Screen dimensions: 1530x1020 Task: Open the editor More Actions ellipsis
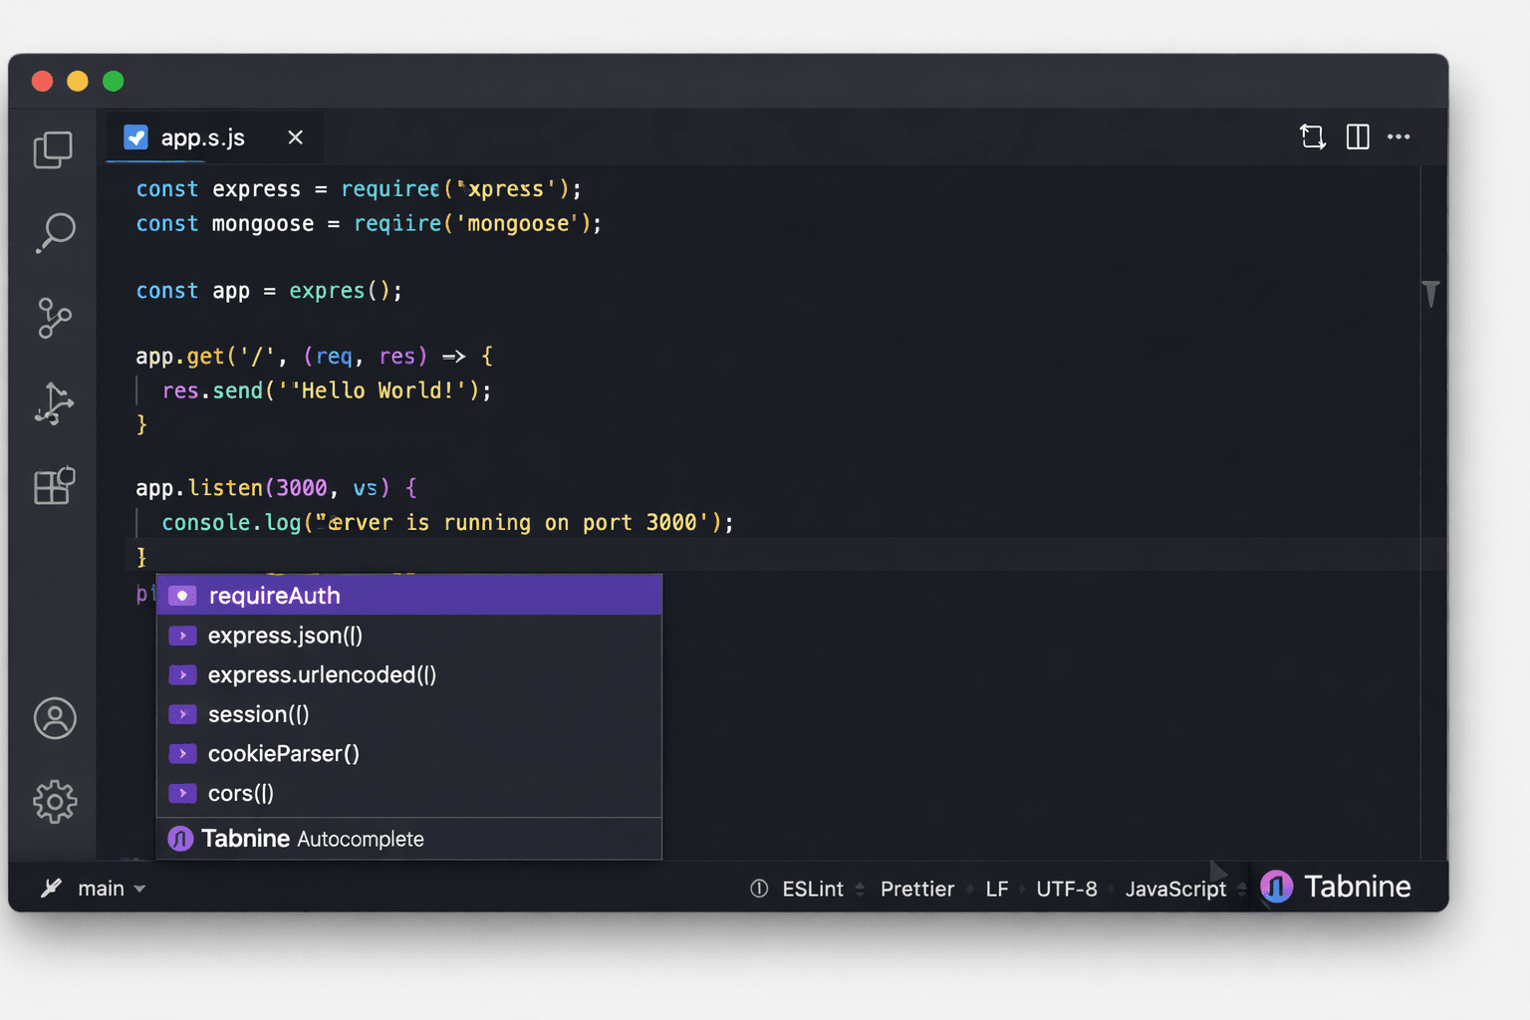point(1399,136)
